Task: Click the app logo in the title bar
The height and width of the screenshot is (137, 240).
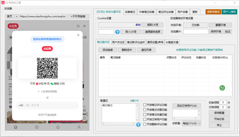Action: click(x=3, y=3)
